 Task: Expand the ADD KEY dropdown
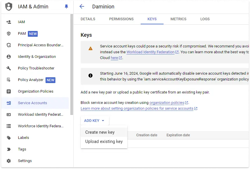point(95,121)
